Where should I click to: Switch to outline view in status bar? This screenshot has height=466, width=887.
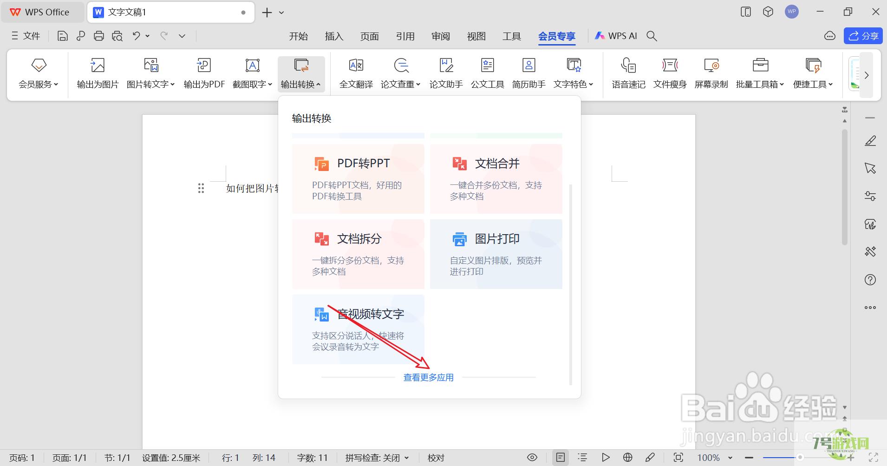click(x=582, y=458)
